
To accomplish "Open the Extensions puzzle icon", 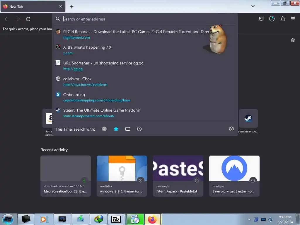I will coord(282,19).
